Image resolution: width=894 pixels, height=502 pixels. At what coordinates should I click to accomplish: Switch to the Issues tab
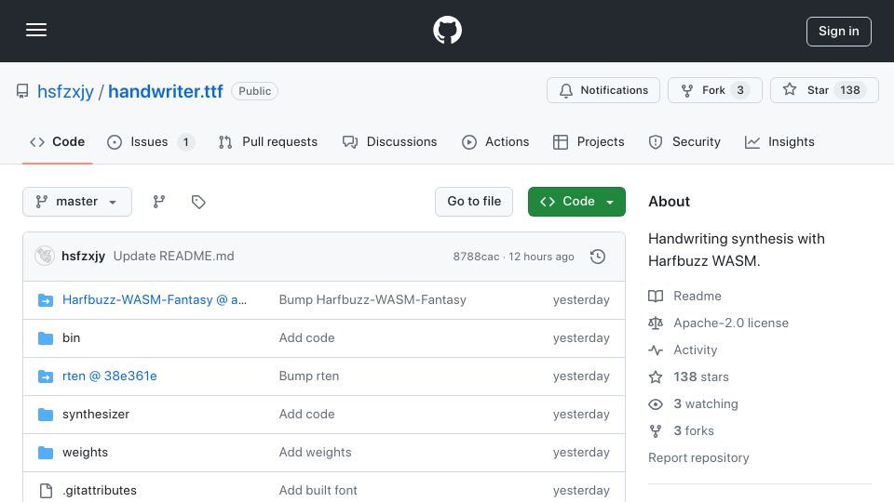pos(151,141)
